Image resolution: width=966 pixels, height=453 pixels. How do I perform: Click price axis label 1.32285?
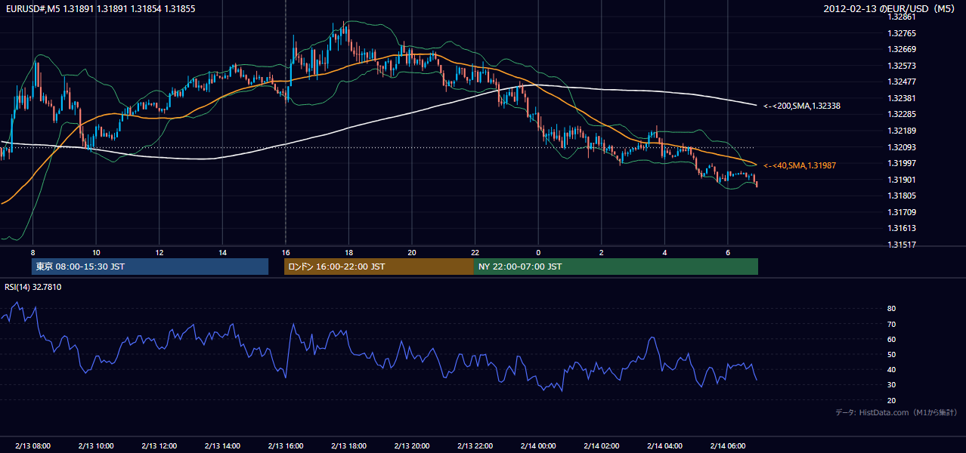pyautogui.click(x=903, y=115)
